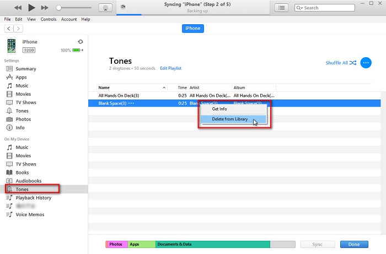Click the sync icon next to iPhone
The height and width of the screenshot is (254, 386).
click(81, 42)
